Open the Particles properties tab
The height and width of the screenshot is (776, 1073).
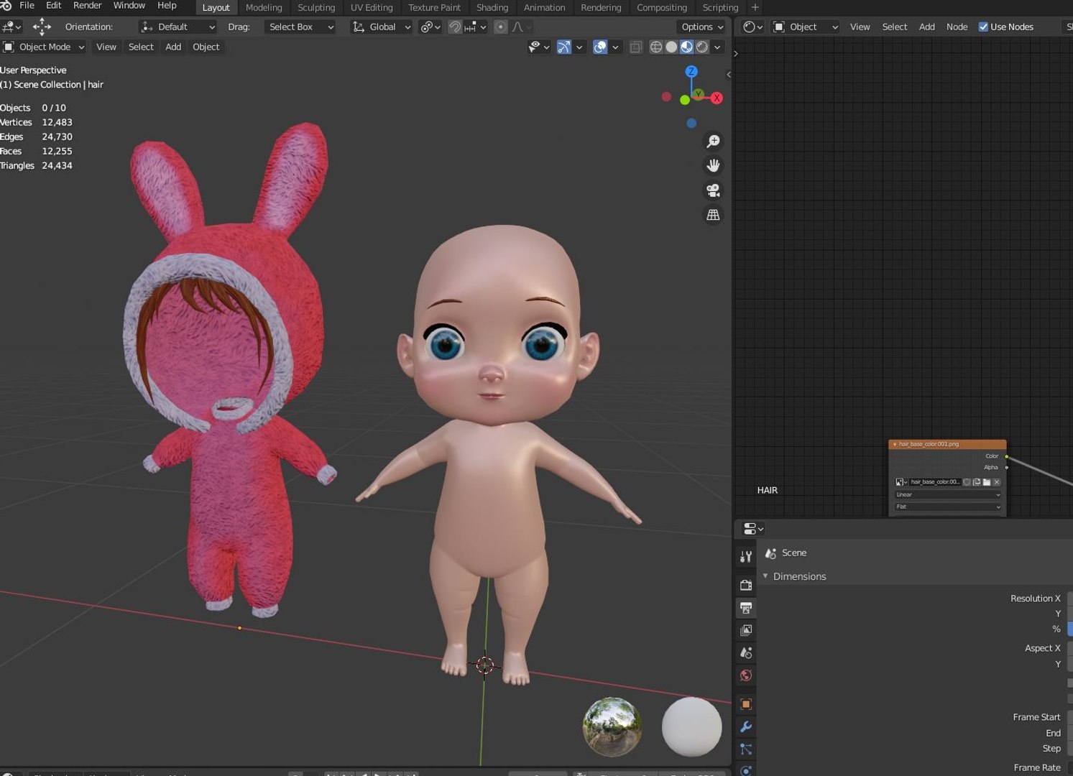pyautogui.click(x=746, y=749)
